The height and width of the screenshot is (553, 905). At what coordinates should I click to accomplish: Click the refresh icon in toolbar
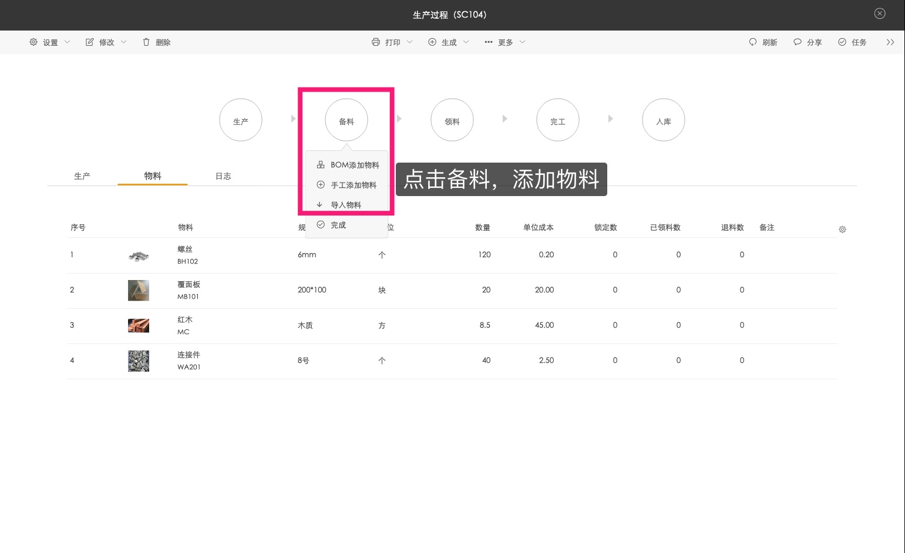pyautogui.click(x=753, y=42)
